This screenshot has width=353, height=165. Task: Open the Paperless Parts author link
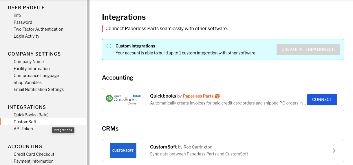(198, 96)
